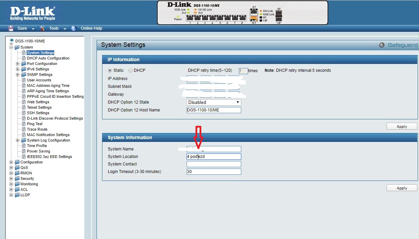This screenshot has width=419, height=239.
Task: Click the IPv6 Settings folder icon
Action: tap(24, 69)
